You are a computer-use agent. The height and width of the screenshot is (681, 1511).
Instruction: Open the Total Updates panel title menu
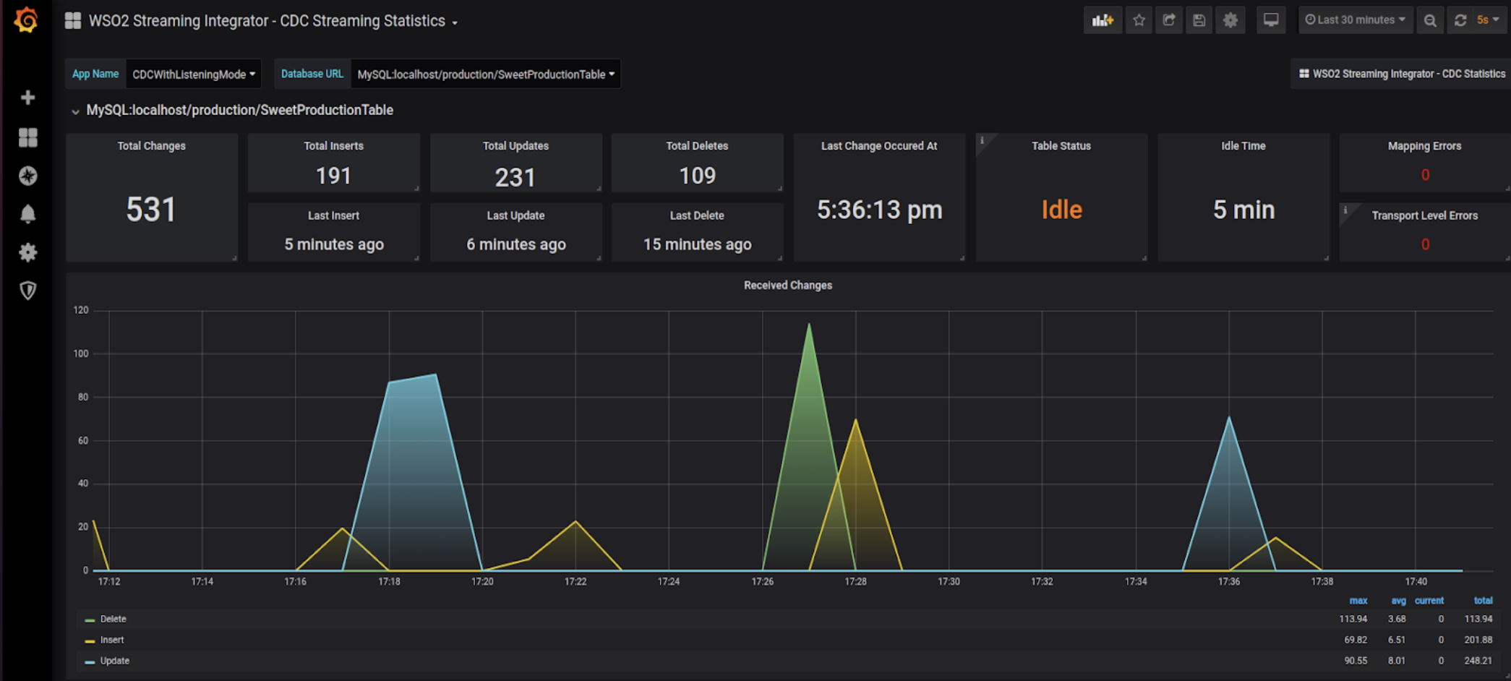click(x=515, y=146)
